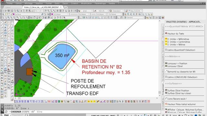
Task: Click the Open folder icon in toolbar
Action: pos(6,11)
